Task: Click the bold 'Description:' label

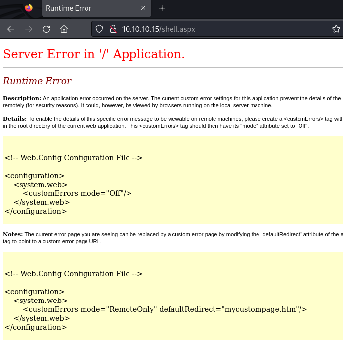Action: [22, 98]
